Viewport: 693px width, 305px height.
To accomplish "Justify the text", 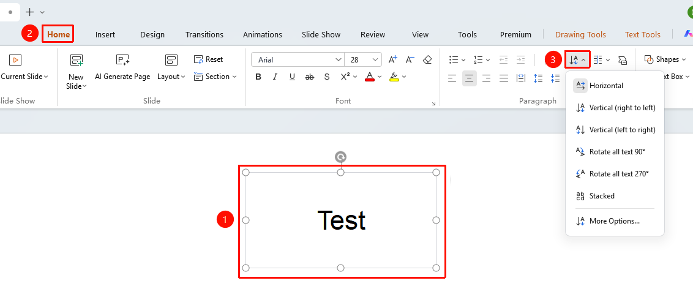I will pyautogui.click(x=503, y=78).
